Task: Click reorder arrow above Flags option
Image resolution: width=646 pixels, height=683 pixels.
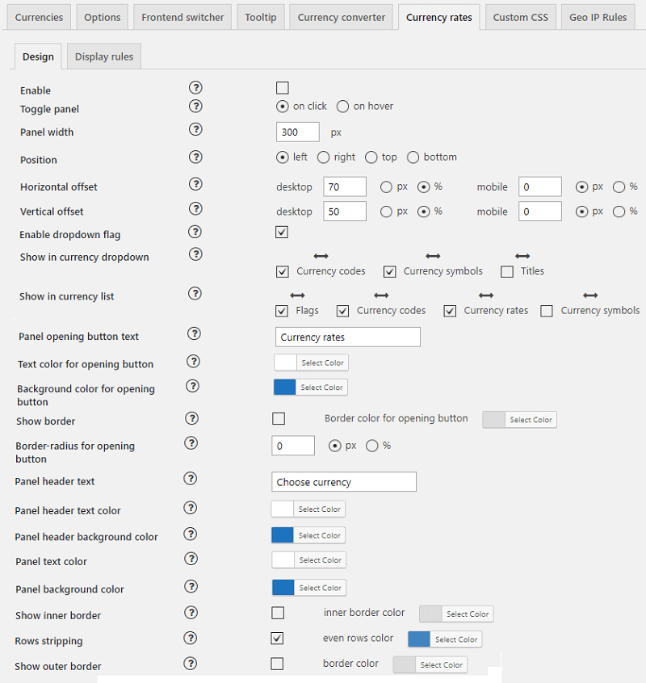Action: point(297,295)
